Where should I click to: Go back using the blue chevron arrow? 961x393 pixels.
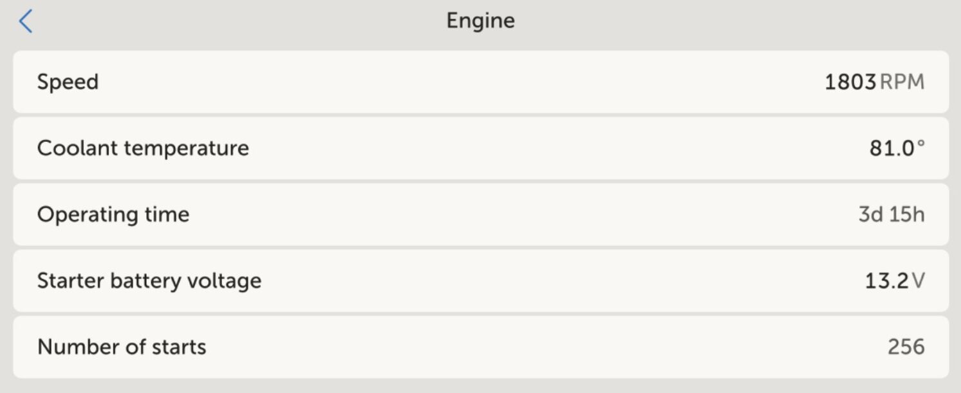[26, 22]
